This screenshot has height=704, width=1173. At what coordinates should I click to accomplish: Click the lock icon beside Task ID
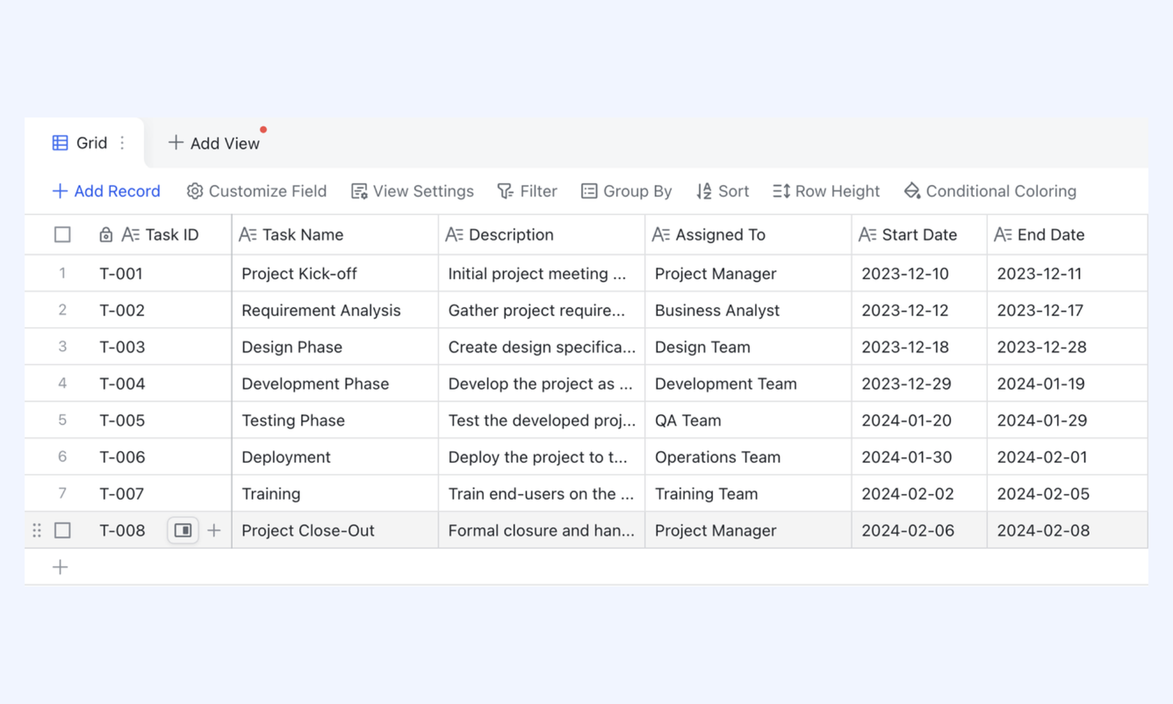(x=106, y=235)
